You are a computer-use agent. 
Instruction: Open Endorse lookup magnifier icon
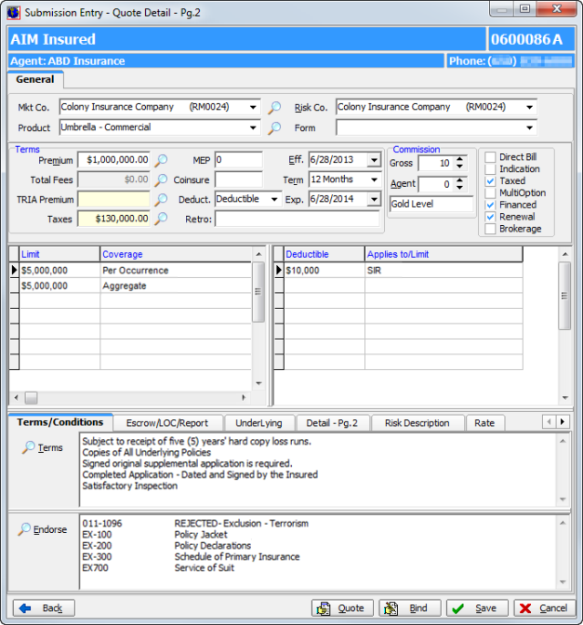[24, 529]
